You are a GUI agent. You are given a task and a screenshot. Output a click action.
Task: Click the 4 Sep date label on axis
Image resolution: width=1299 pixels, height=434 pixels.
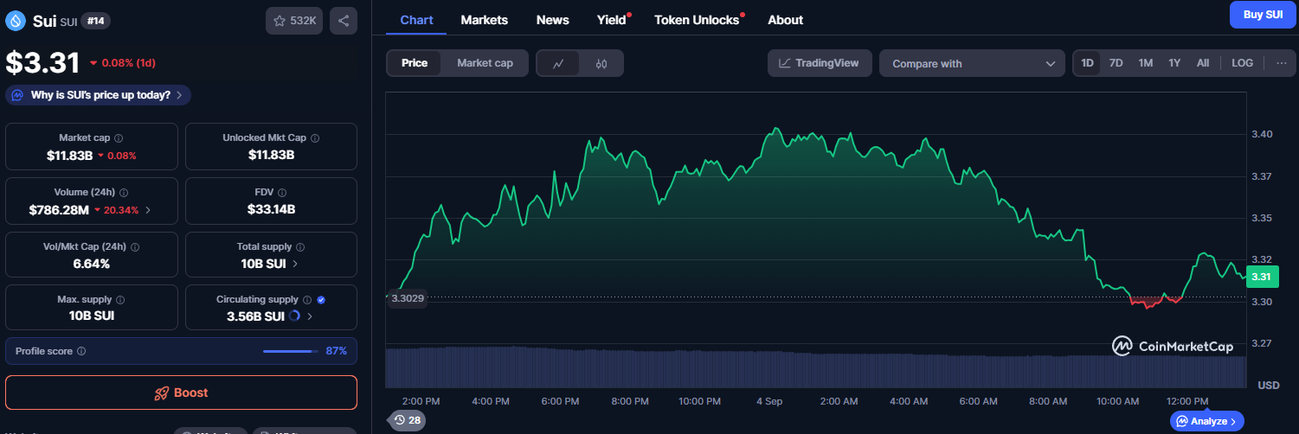769,401
